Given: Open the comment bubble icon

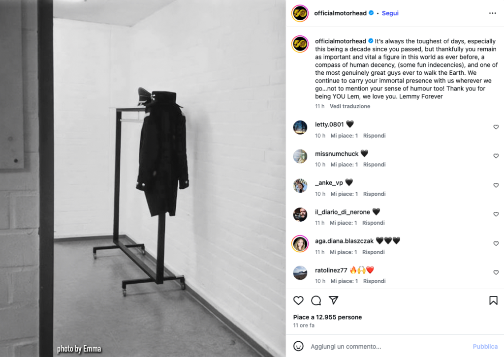Looking at the screenshot, I should [316, 300].
